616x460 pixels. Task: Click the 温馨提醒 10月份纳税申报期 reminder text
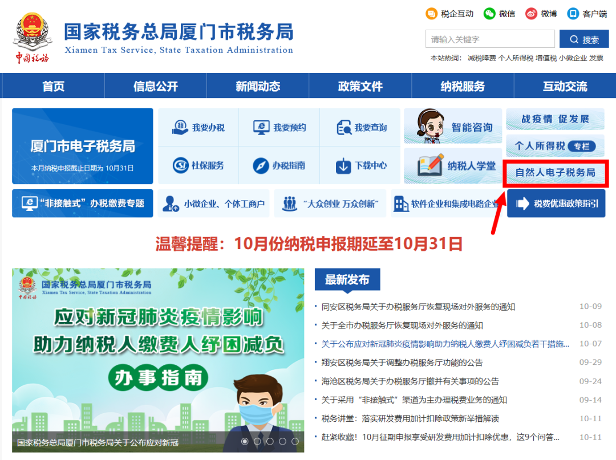[x=309, y=244]
